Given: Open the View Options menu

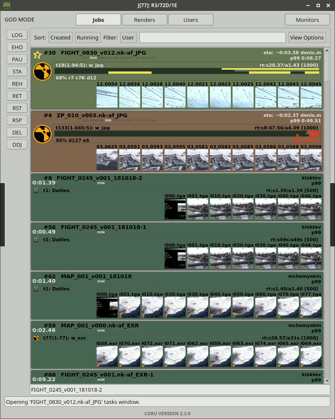Looking at the screenshot, I should click(307, 37).
